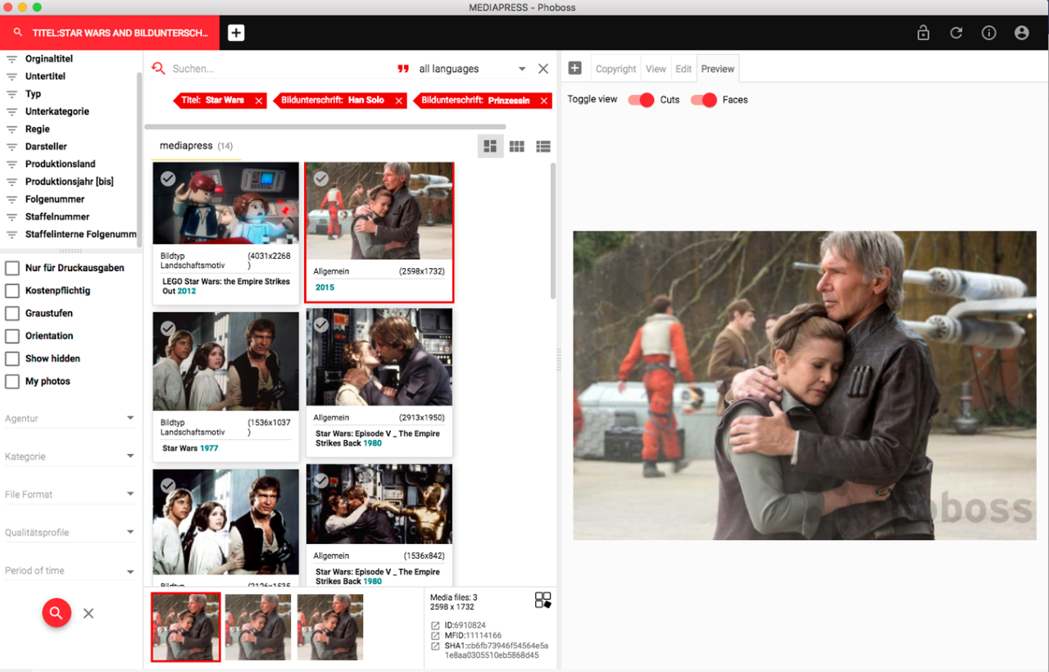Select second media file thumbnail in bottom strip

coord(258,627)
